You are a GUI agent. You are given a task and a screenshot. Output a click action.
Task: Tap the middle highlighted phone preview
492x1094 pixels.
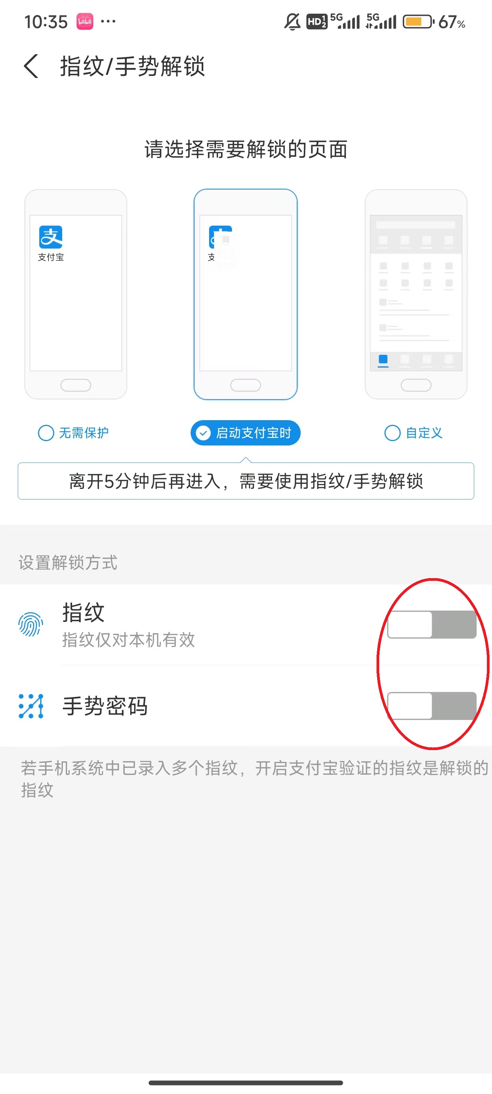[x=245, y=294]
